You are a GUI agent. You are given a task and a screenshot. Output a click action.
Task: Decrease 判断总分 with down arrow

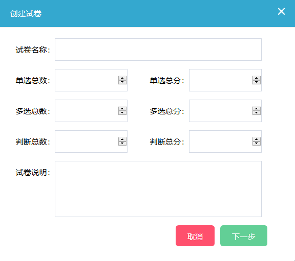coord(256,144)
